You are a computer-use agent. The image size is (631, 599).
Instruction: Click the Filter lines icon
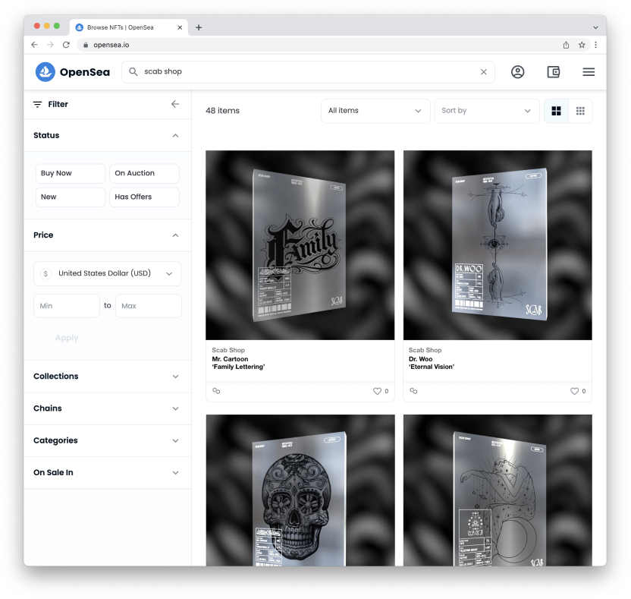[x=37, y=104]
